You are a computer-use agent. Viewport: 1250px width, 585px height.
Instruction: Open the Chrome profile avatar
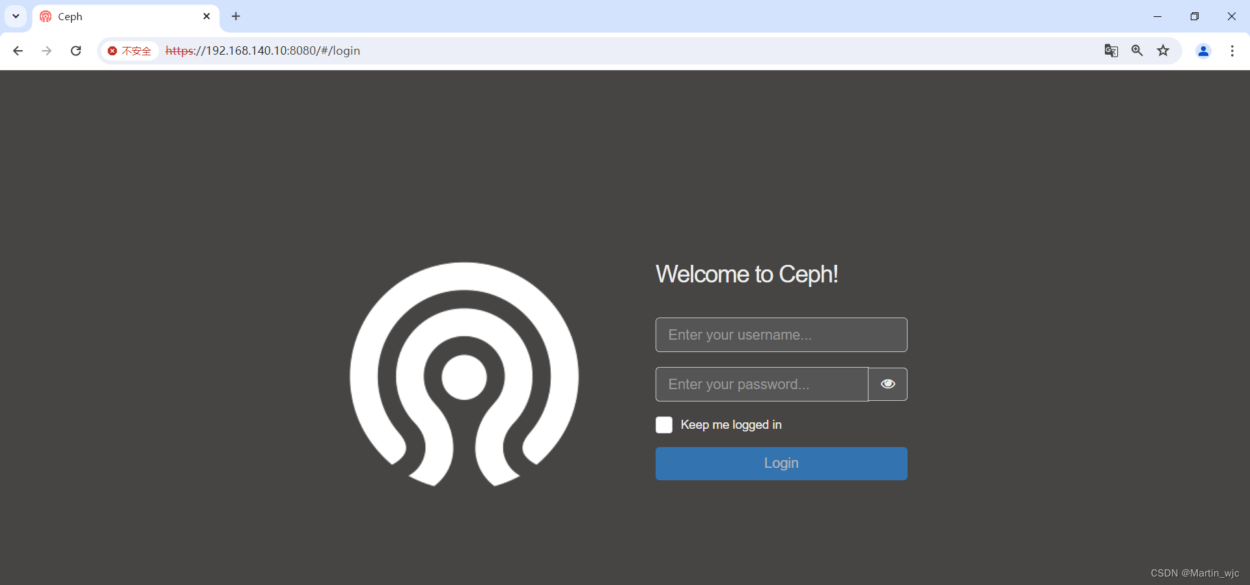tap(1203, 51)
